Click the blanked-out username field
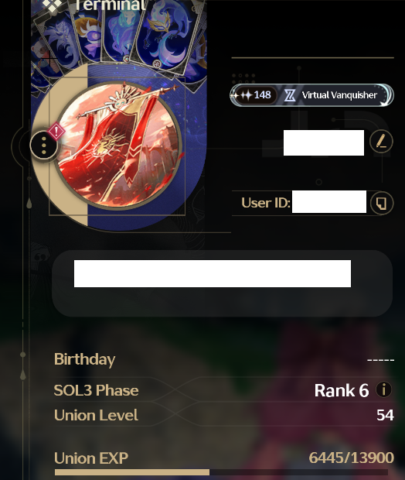 [x=324, y=142]
